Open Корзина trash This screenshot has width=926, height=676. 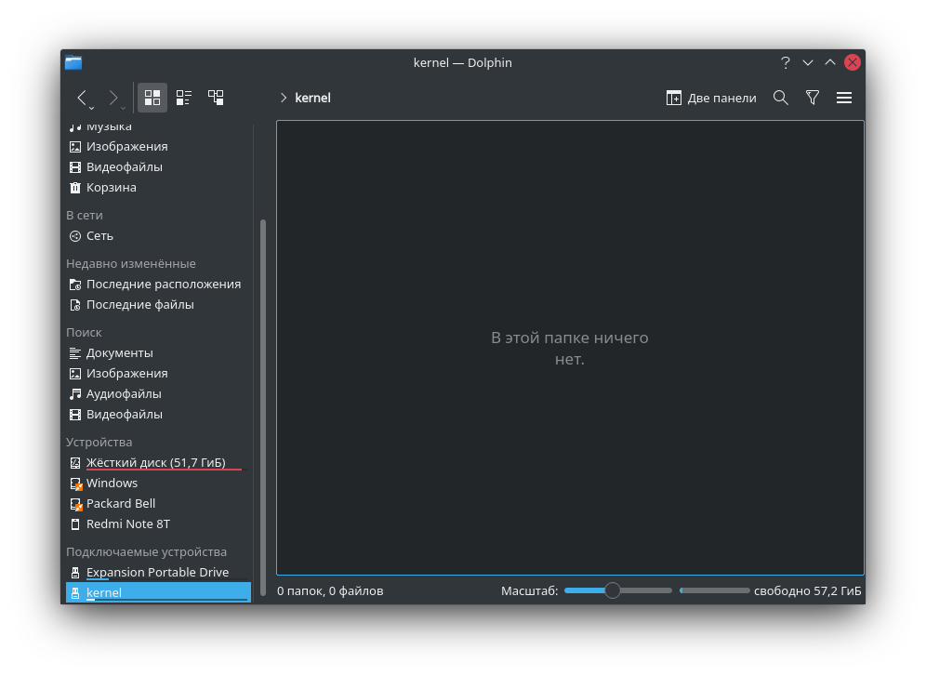coord(158,188)
